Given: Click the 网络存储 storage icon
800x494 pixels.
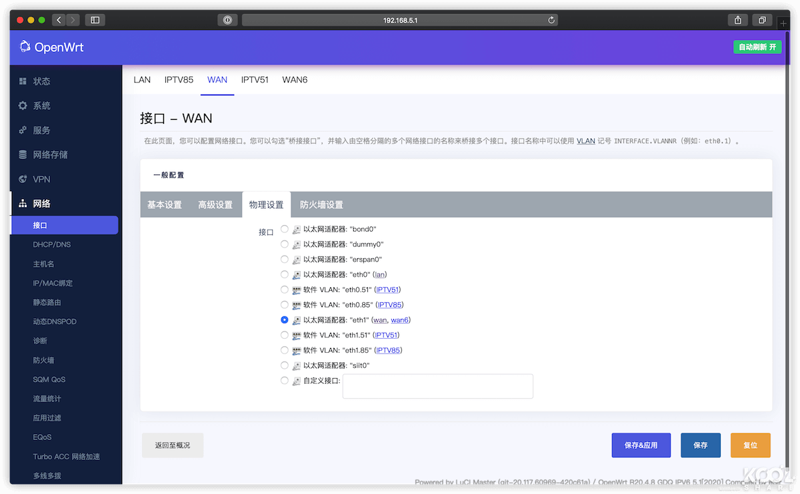Looking at the screenshot, I should pos(21,154).
